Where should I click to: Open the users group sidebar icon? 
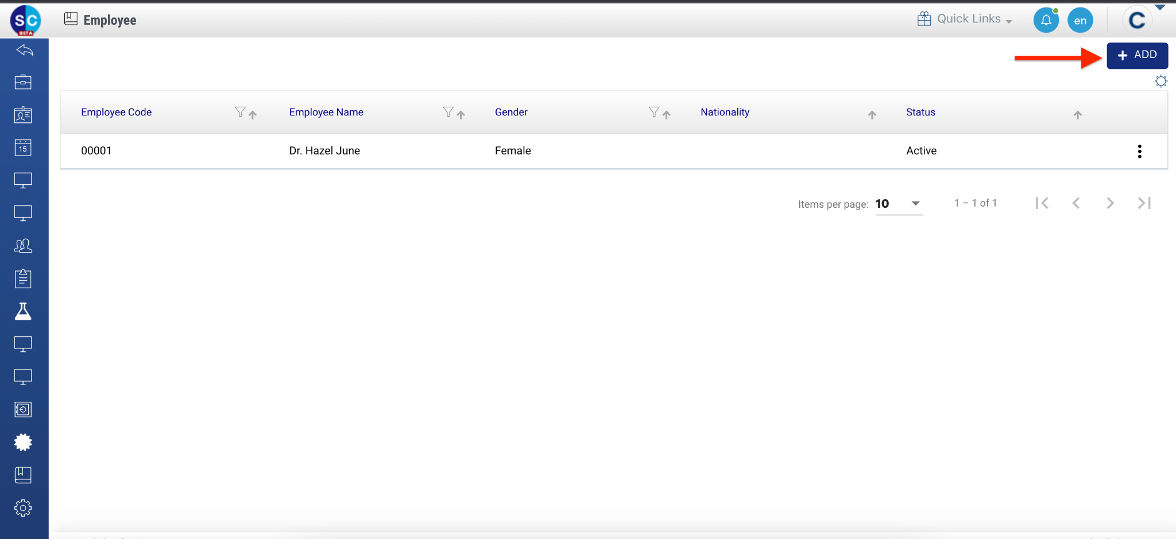click(x=23, y=246)
